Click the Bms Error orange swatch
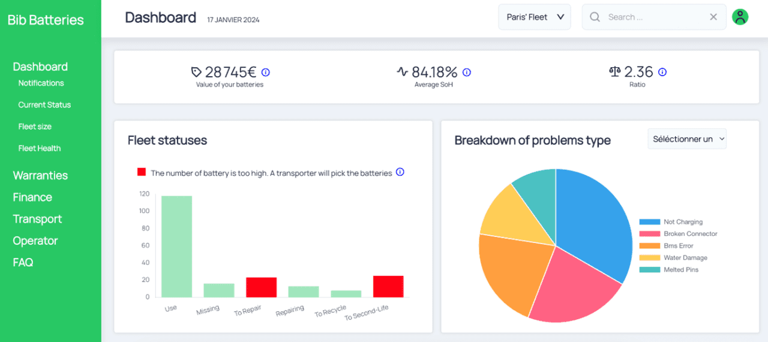This screenshot has width=768, height=342. tap(649, 246)
